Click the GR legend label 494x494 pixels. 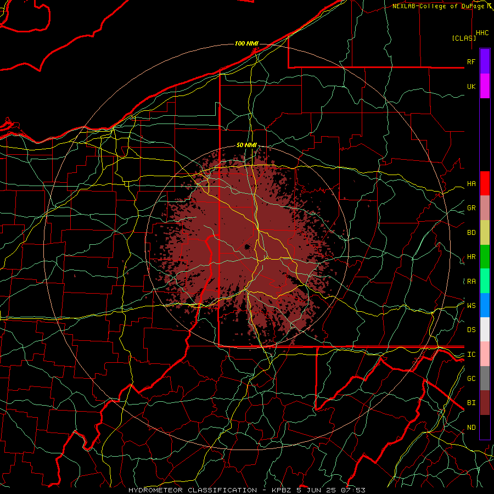point(471,208)
